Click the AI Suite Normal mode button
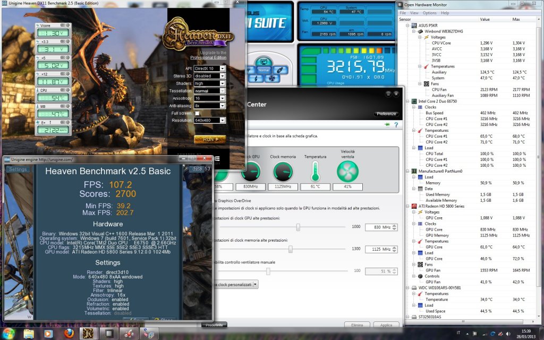The width and height of the screenshot is (544, 340). point(263,70)
